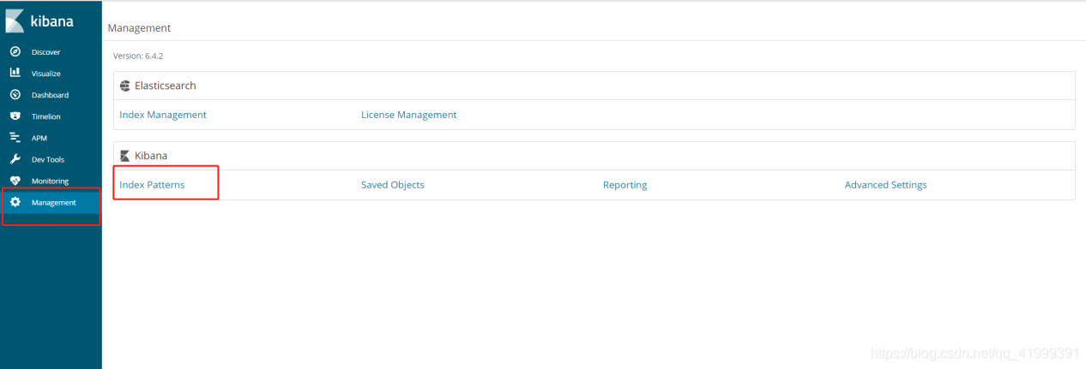1086x369 pixels.
Task: Click the Kibana logo in sidebar
Action: (x=39, y=21)
